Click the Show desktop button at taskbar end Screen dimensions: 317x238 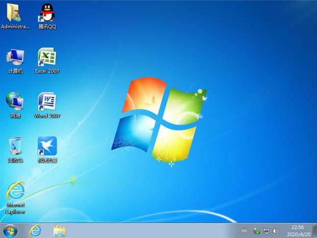pos(315,231)
